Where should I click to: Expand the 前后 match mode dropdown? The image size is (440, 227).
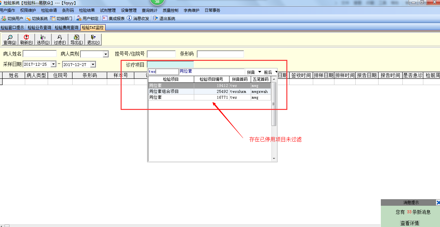coord(276,72)
